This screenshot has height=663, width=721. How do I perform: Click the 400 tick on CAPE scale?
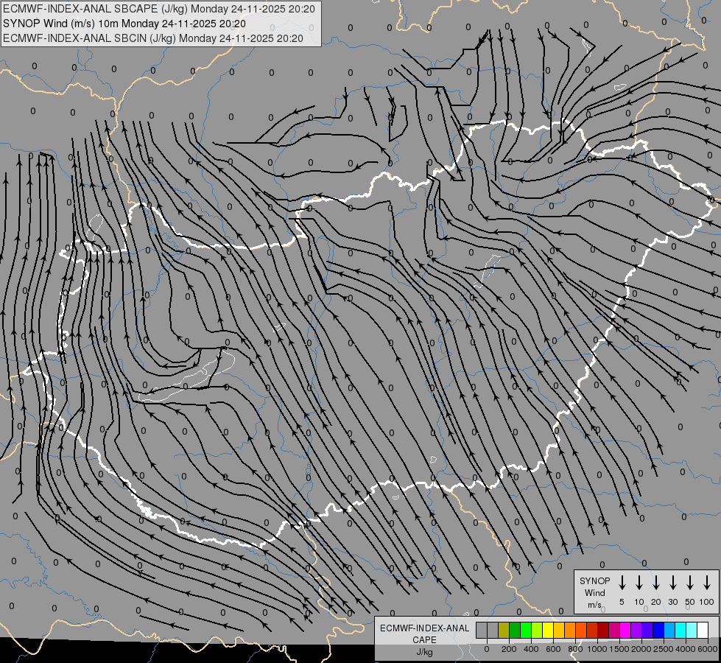(x=531, y=649)
